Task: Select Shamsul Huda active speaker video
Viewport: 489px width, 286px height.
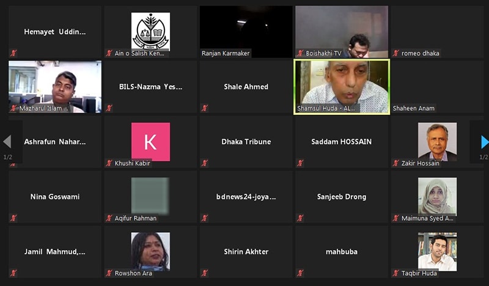Action: click(x=342, y=87)
